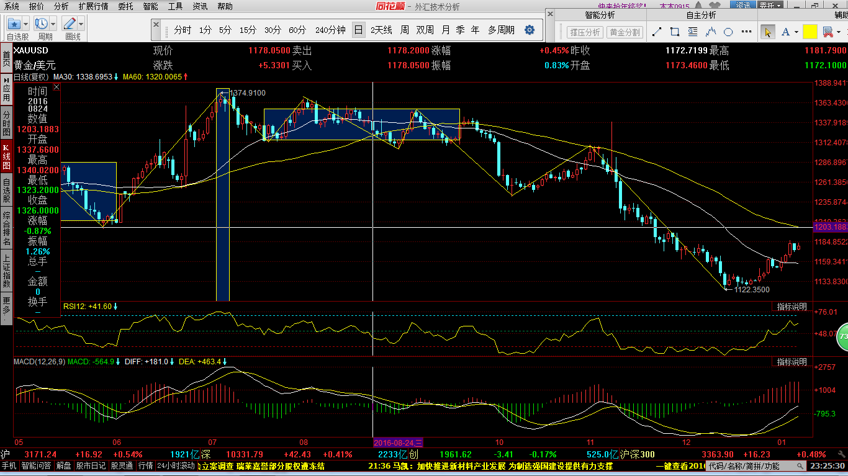848x476 pixels.
Task: Expand the 自选股 dropdown arrow
Action: pos(25,24)
